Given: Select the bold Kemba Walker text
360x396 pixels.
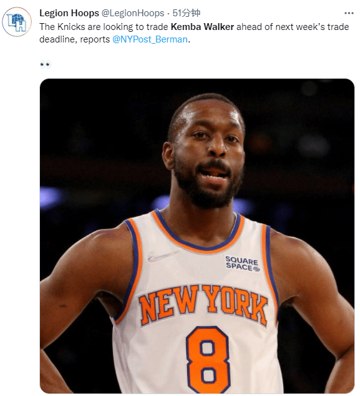Looking at the screenshot, I should click(x=202, y=27).
